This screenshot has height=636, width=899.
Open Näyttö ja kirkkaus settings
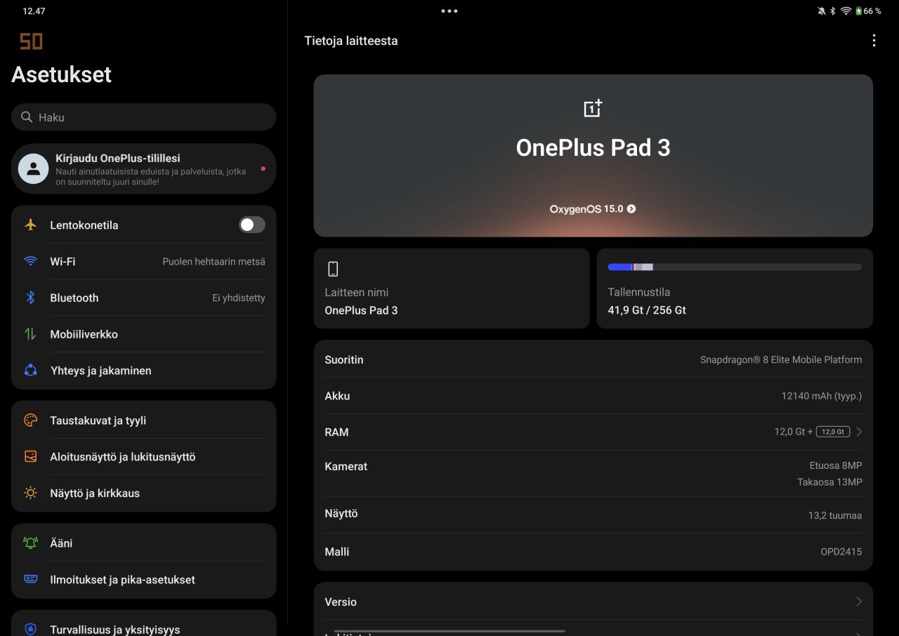pos(143,493)
